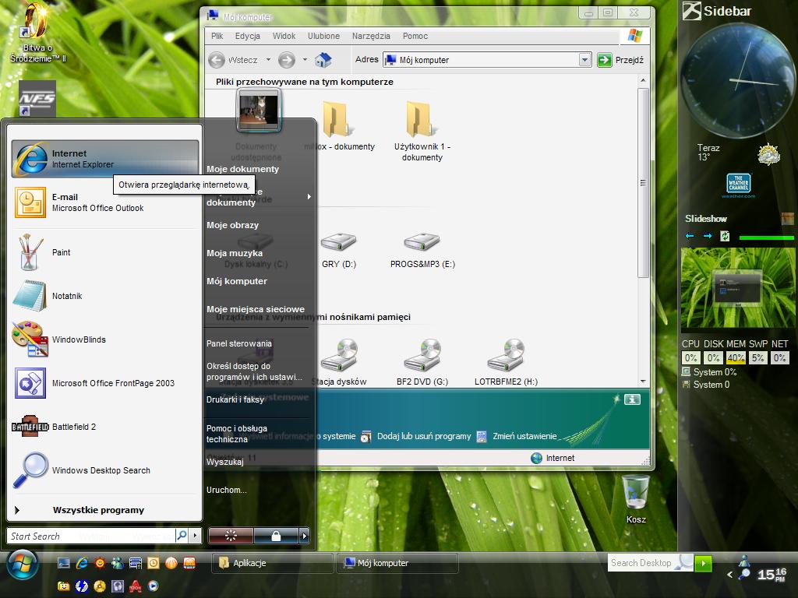Click the Start orb button
Viewport: 798px width, 598px height.
(x=23, y=563)
